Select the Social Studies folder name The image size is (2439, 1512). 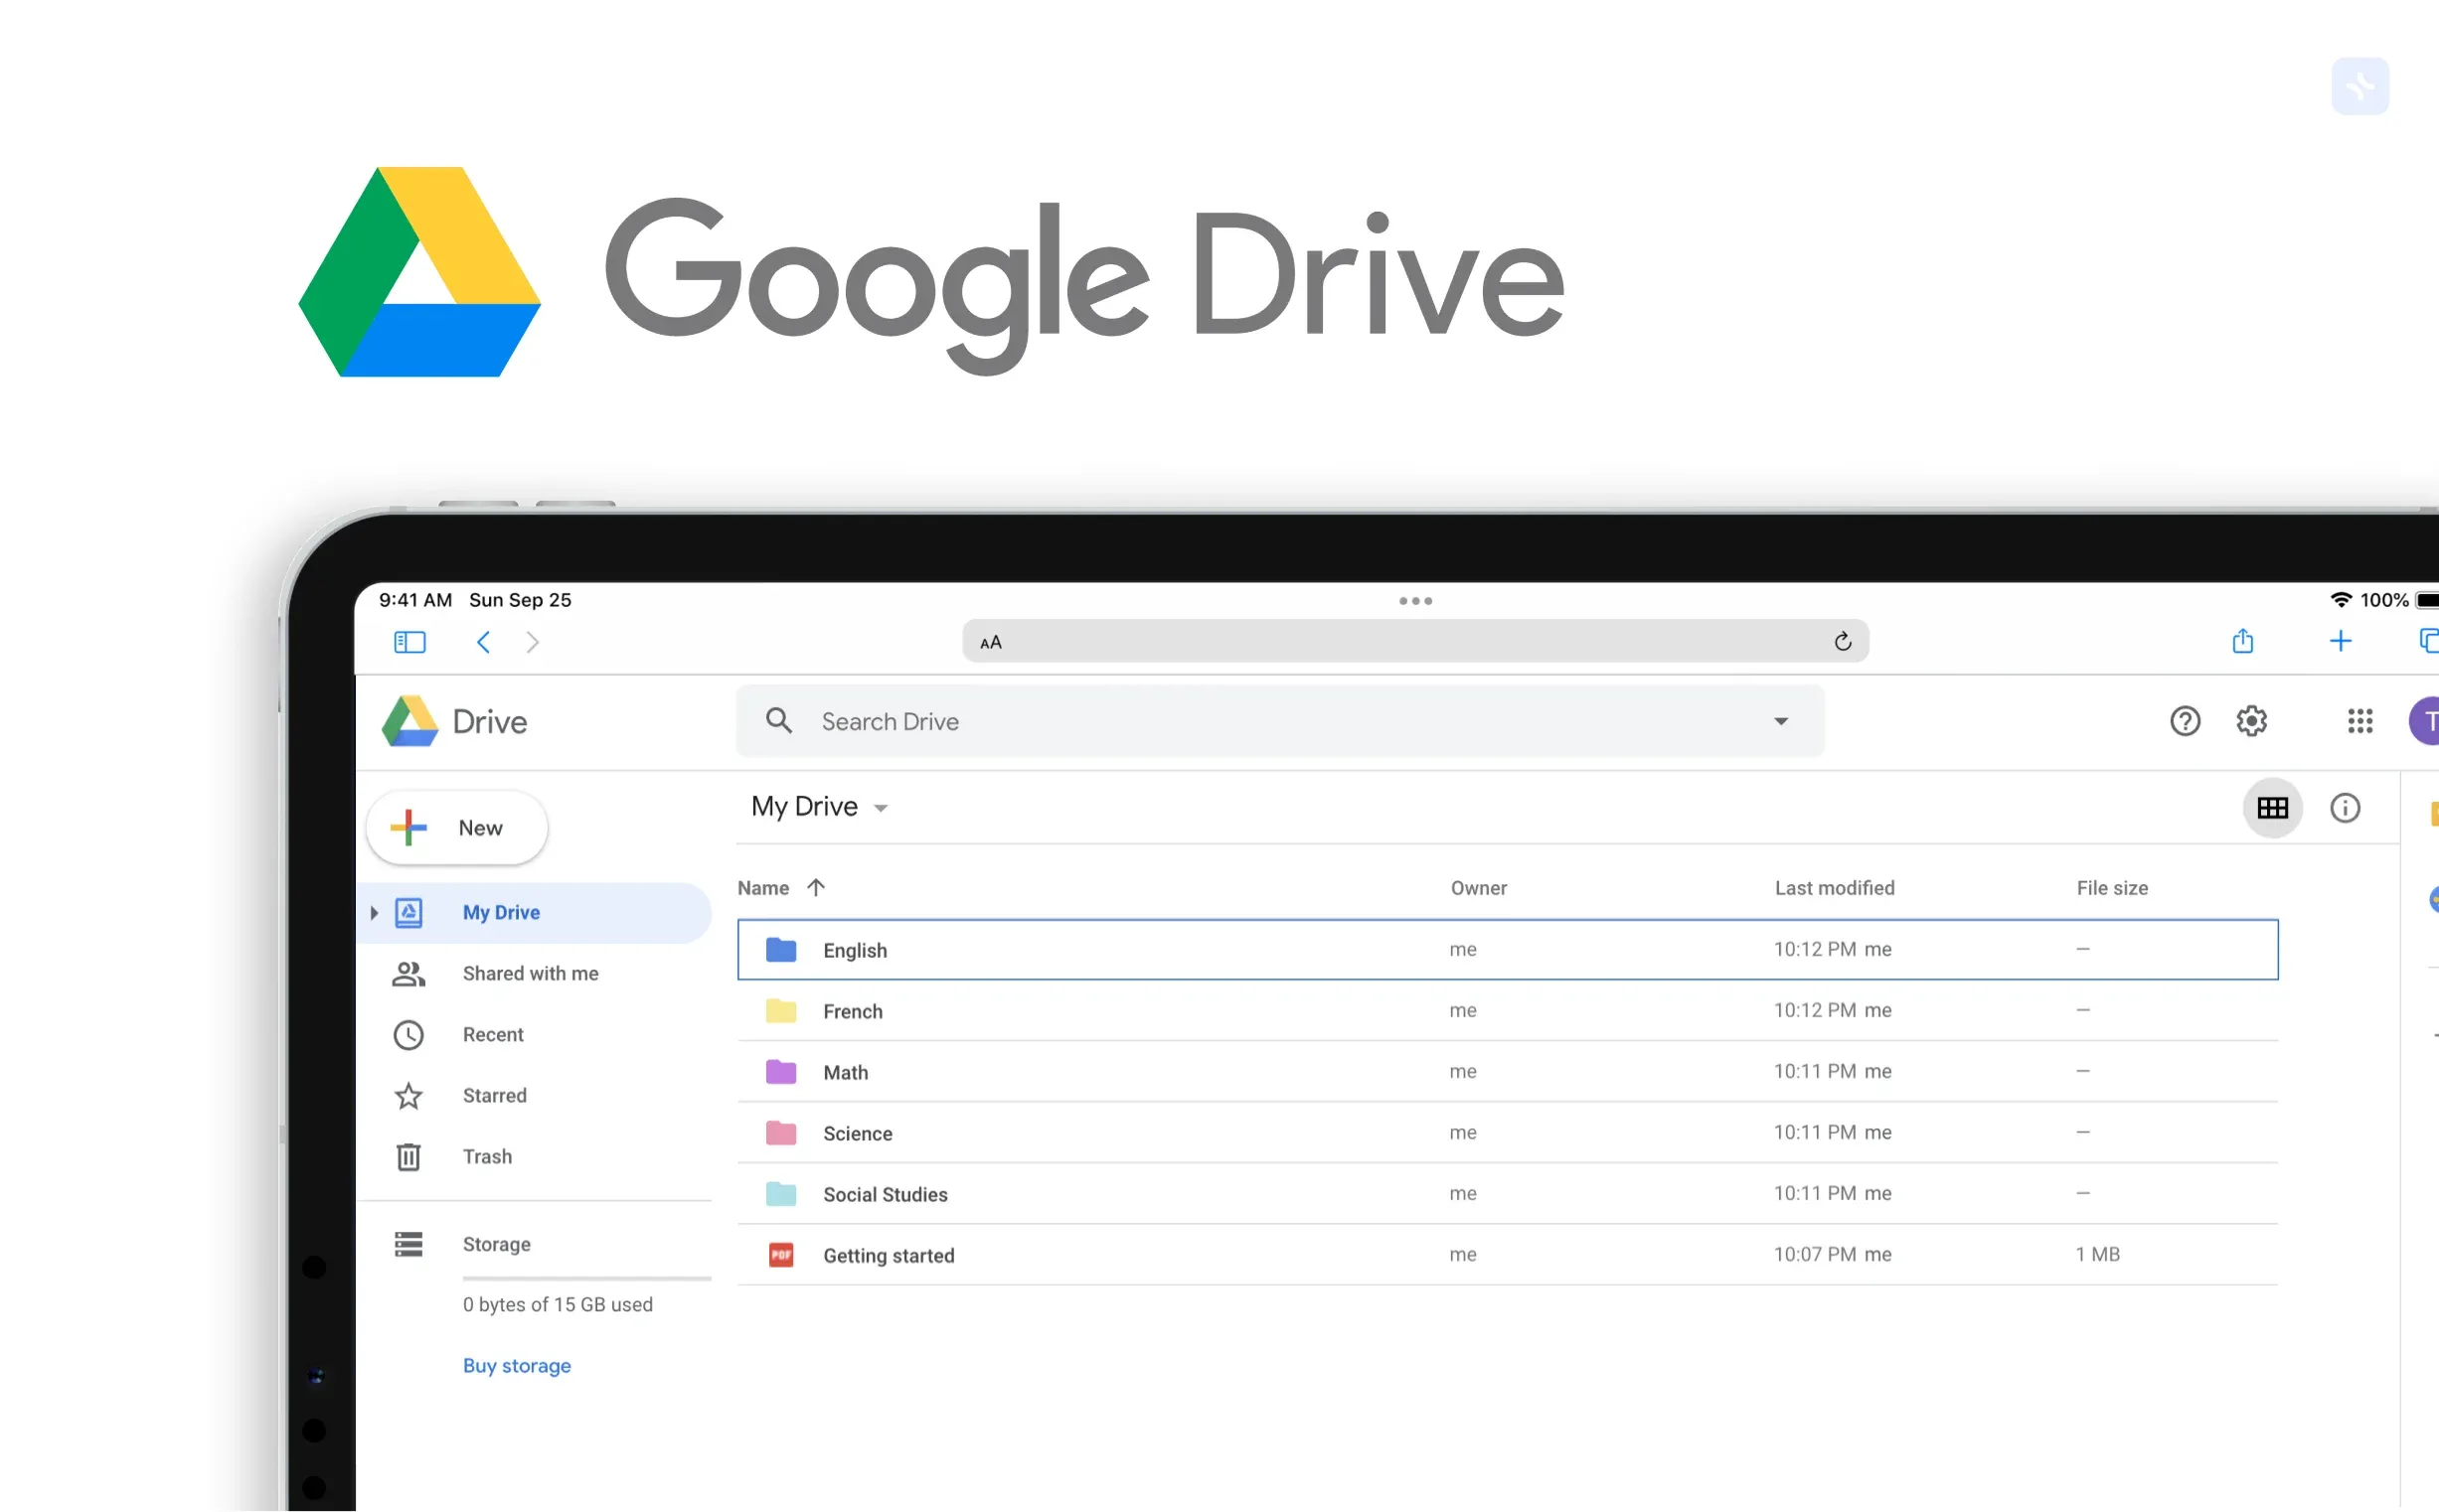[885, 1194]
